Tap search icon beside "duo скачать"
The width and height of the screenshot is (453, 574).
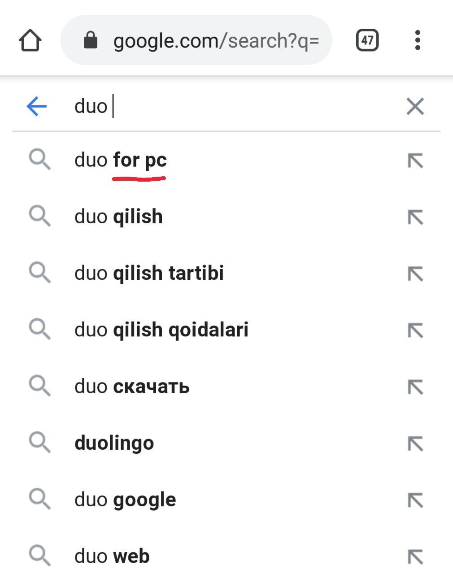coord(40,386)
